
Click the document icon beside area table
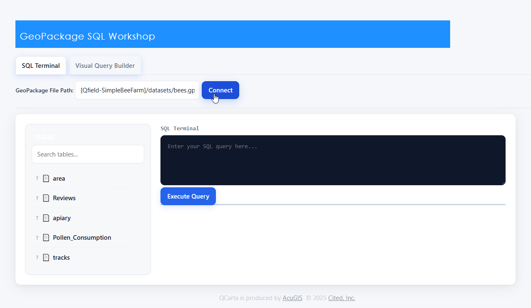(x=46, y=178)
